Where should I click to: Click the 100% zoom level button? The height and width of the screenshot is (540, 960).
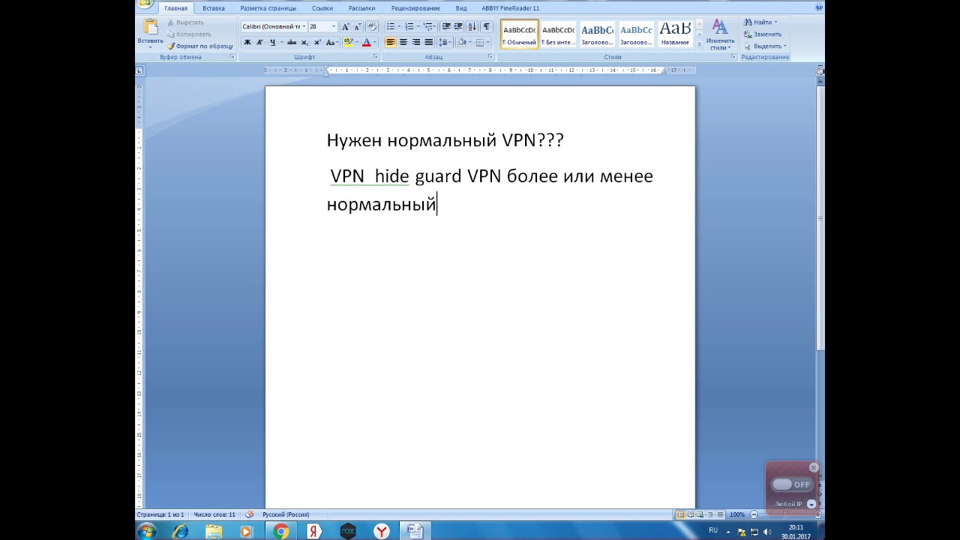737,514
